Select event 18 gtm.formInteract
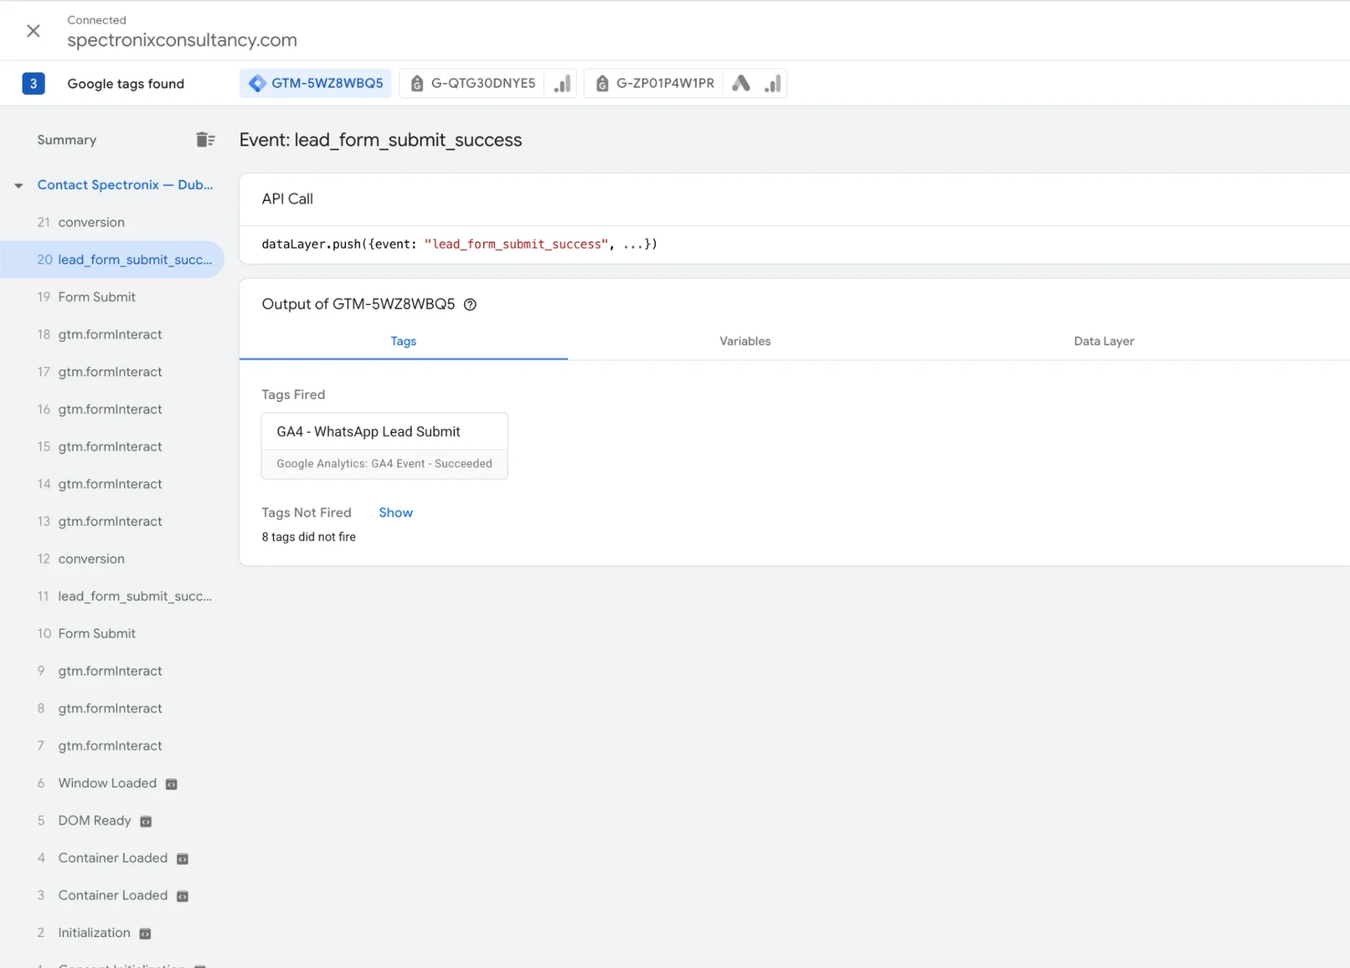The height and width of the screenshot is (968, 1350). [x=112, y=334]
